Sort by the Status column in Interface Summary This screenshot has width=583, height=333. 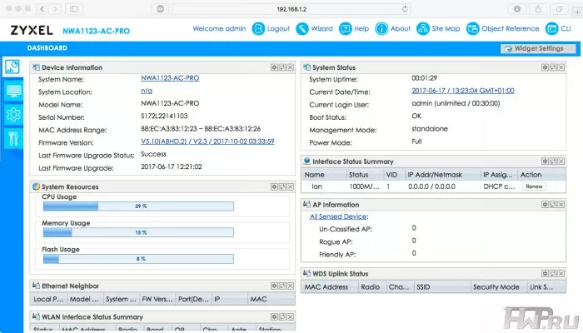coord(364,175)
